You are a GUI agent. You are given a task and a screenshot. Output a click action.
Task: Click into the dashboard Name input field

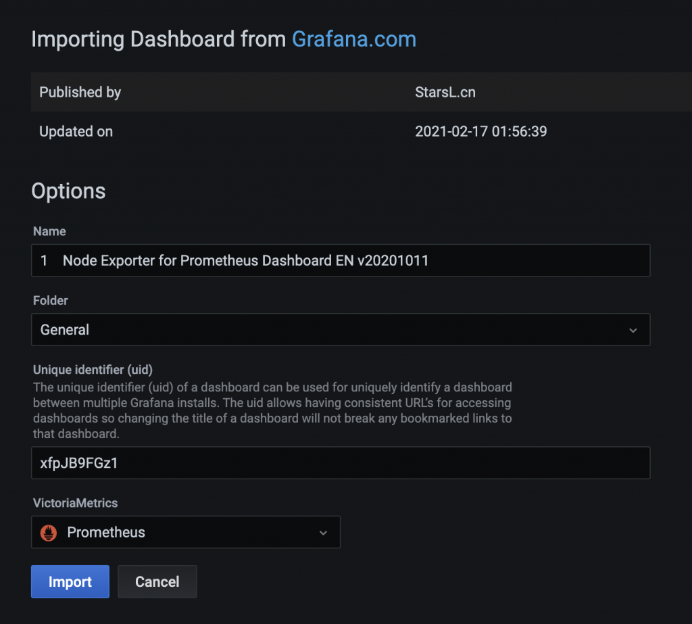341,260
